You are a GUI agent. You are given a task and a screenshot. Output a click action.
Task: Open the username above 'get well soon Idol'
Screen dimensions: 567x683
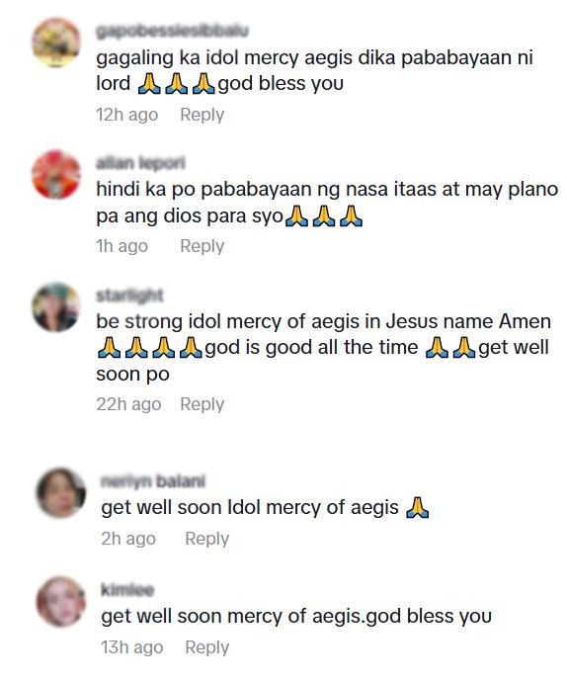[x=153, y=481]
